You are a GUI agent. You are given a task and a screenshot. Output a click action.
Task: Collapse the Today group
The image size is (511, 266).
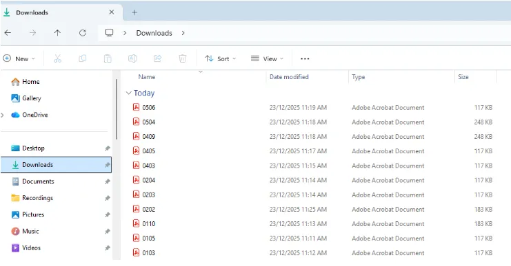click(x=129, y=93)
